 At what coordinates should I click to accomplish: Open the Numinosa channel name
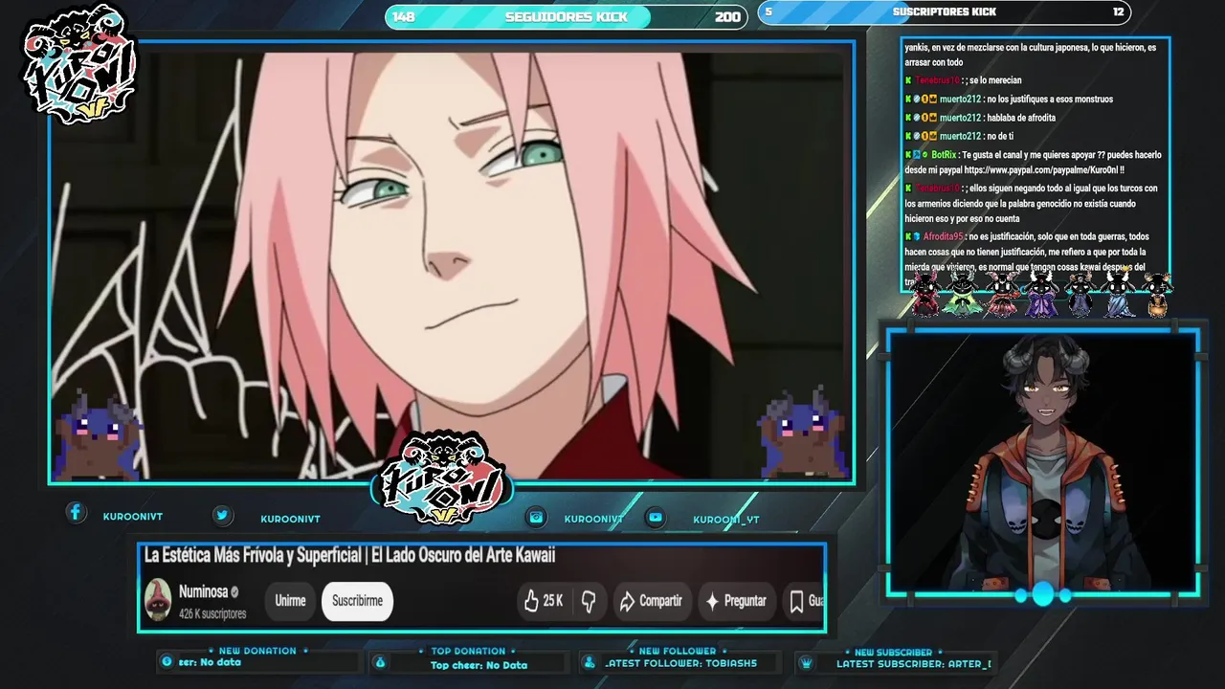(203, 592)
